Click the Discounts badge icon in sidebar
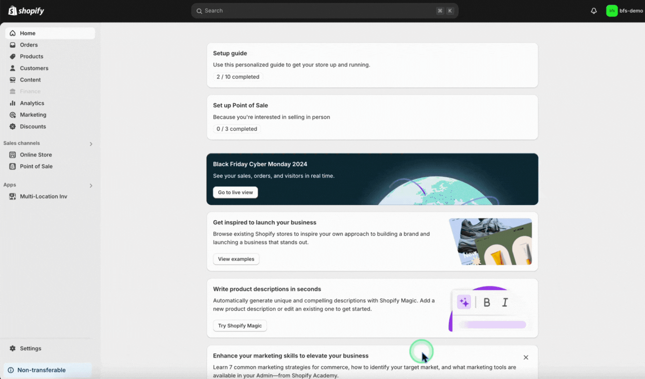This screenshot has height=379, width=645. click(x=13, y=126)
